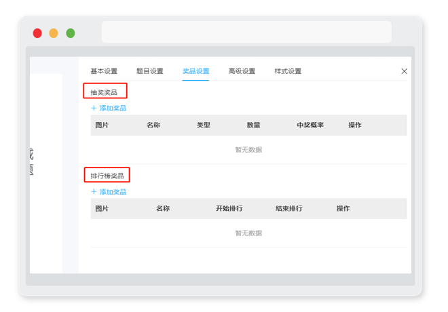The width and height of the screenshot is (448, 312).
Task: Click the 结束排行 column header
Action: point(289,208)
